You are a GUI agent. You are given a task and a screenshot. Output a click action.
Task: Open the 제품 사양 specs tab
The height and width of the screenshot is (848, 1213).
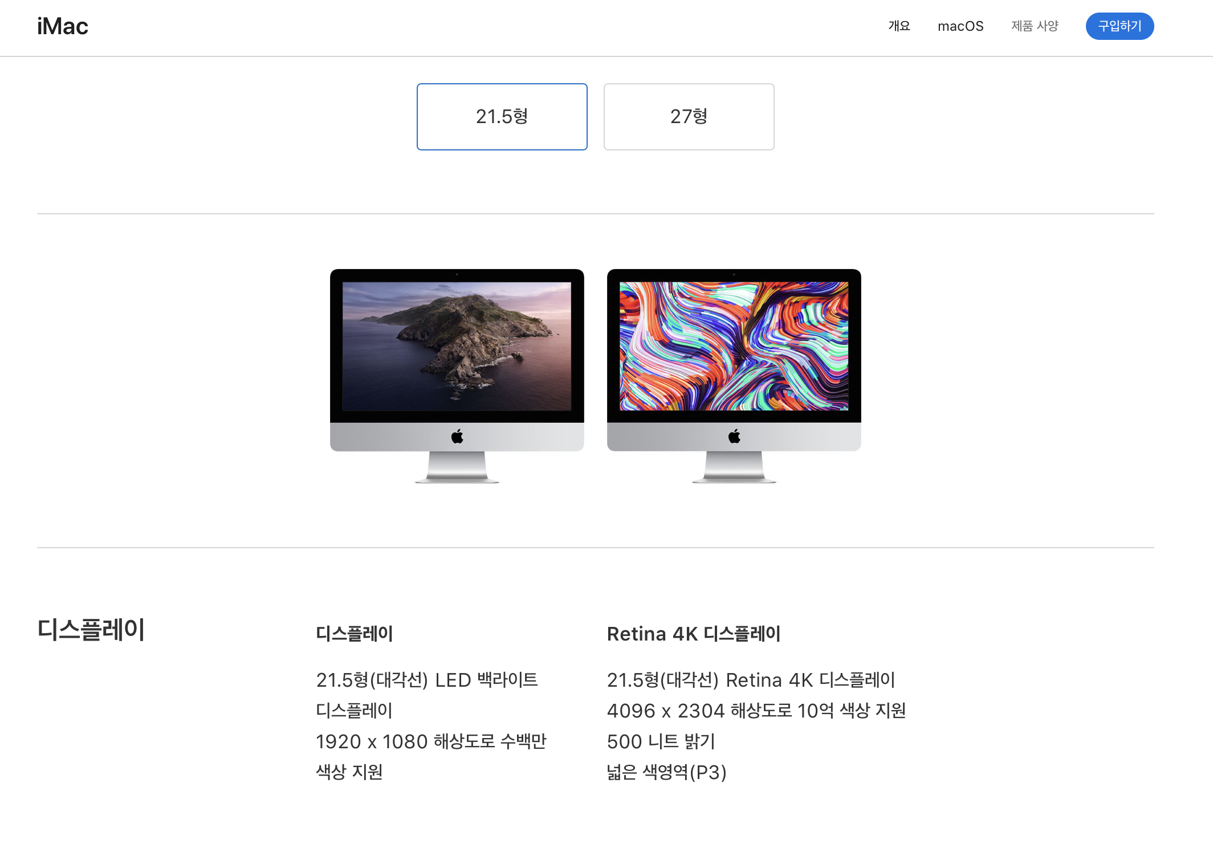pos(1035,26)
